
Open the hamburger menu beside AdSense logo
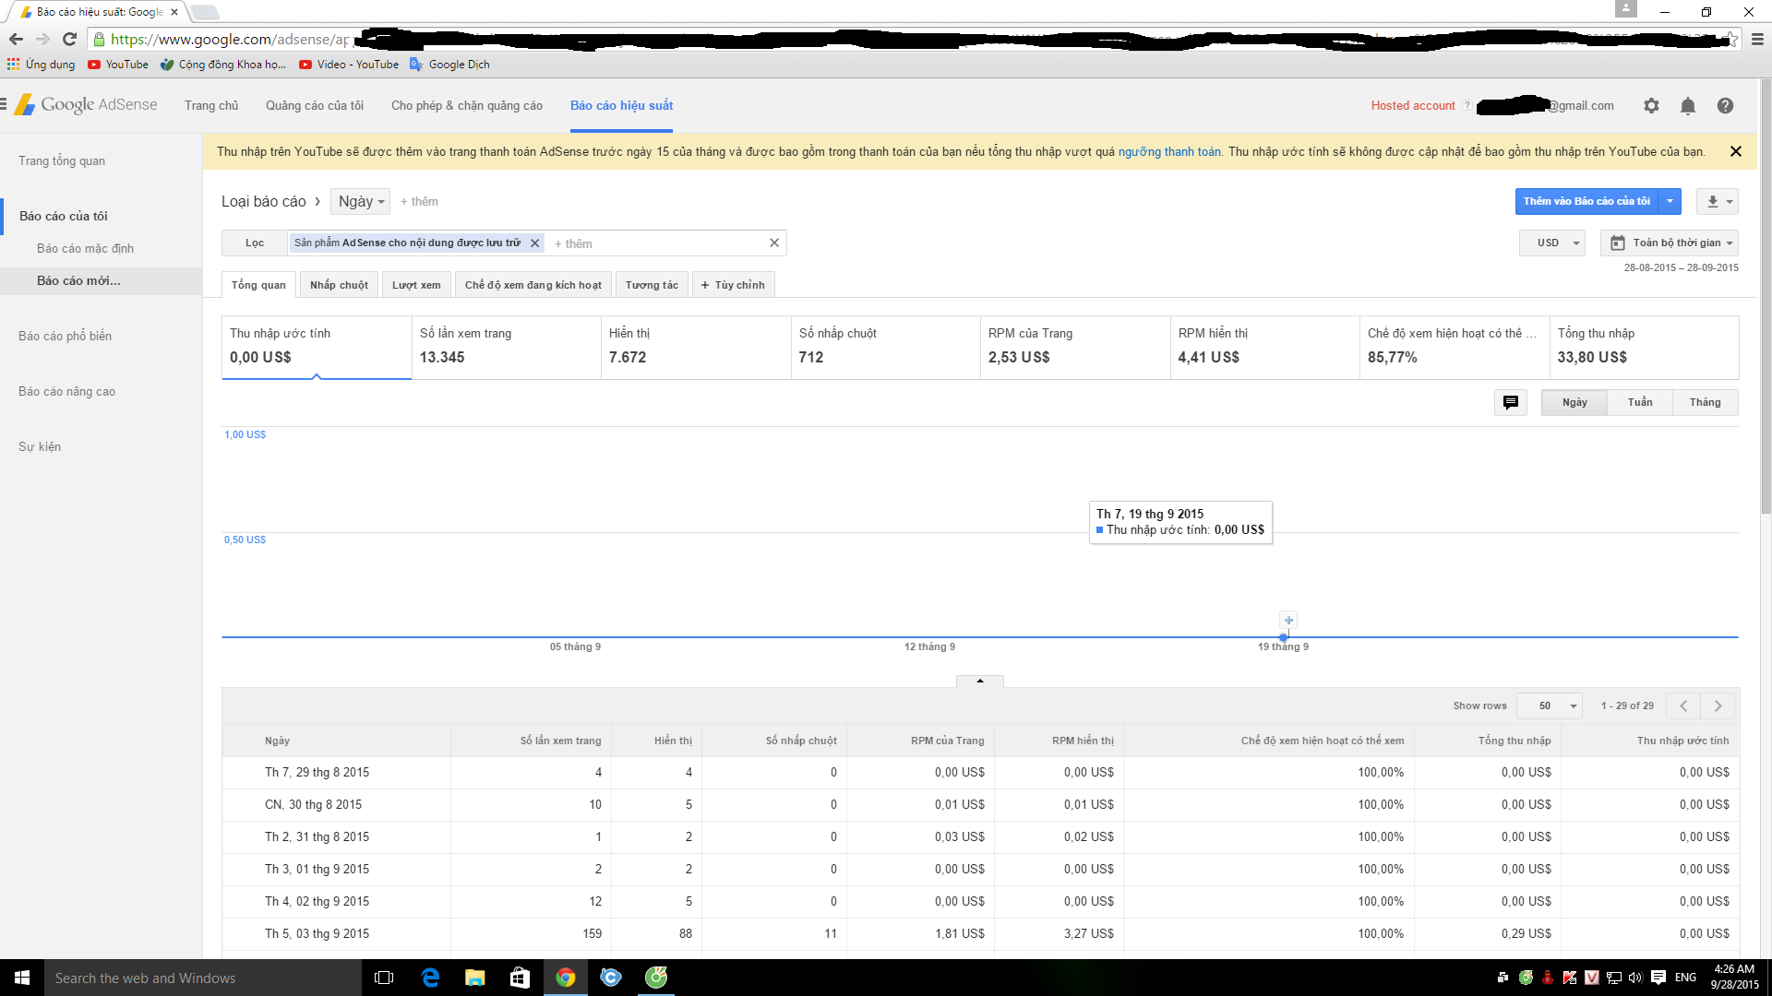pos(4,104)
